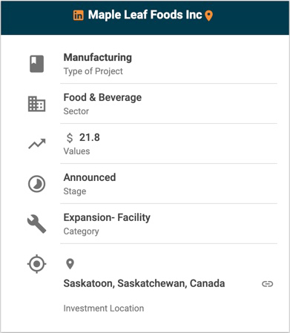This screenshot has width=290, height=333.
Task: Click the Investment Location label
Action: [x=104, y=309]
